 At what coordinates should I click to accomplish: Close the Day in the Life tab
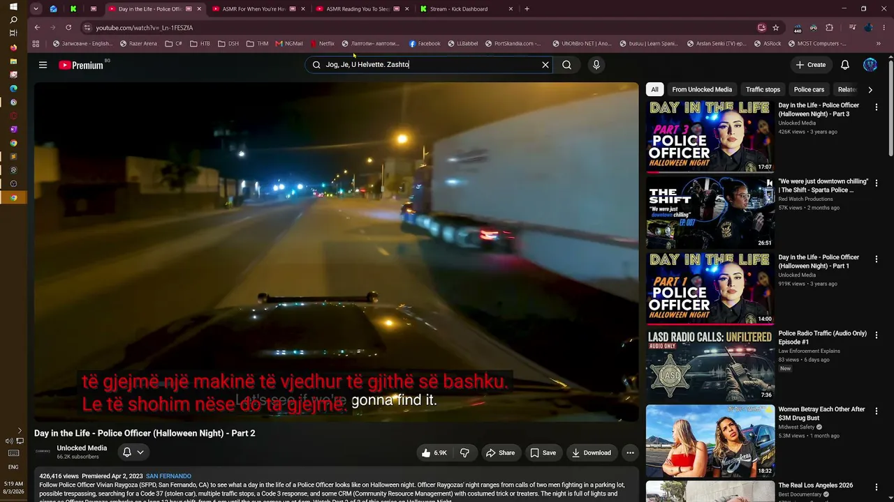[x=199, y=9]
